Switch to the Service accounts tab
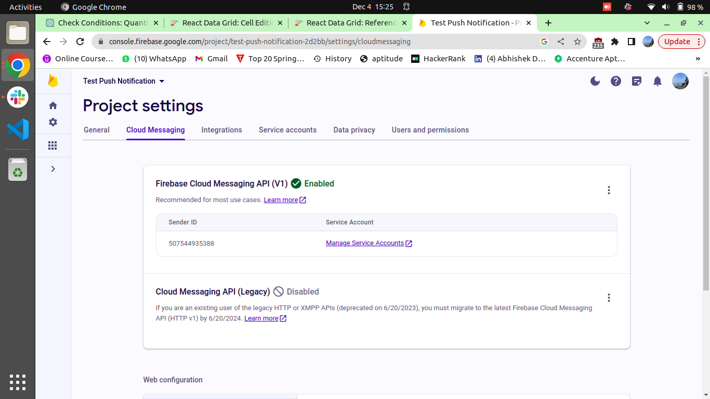 (x=287, y=130)
